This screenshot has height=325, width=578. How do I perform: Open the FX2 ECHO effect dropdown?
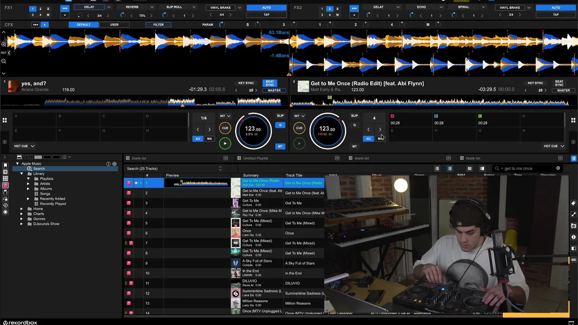(441, 7)
